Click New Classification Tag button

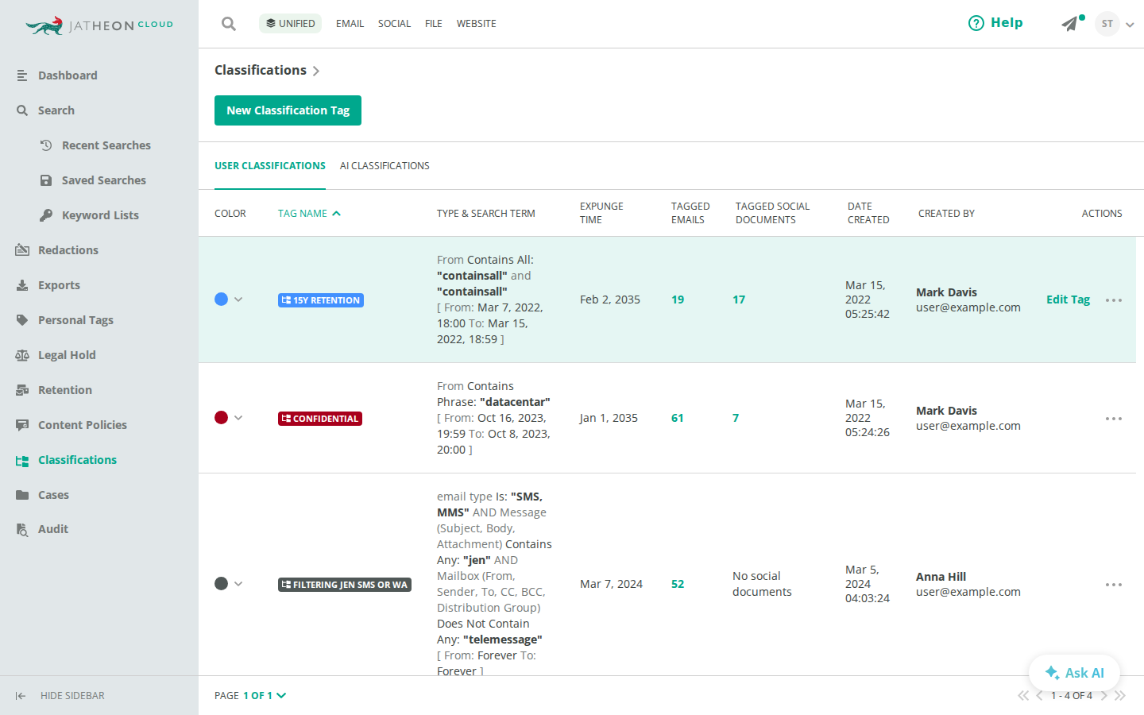[288, 110]
